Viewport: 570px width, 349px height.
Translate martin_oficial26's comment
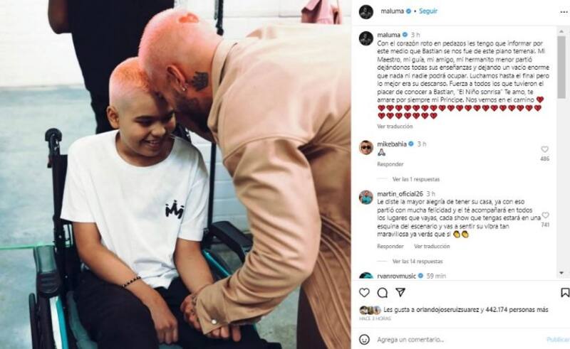click(432, 247)
